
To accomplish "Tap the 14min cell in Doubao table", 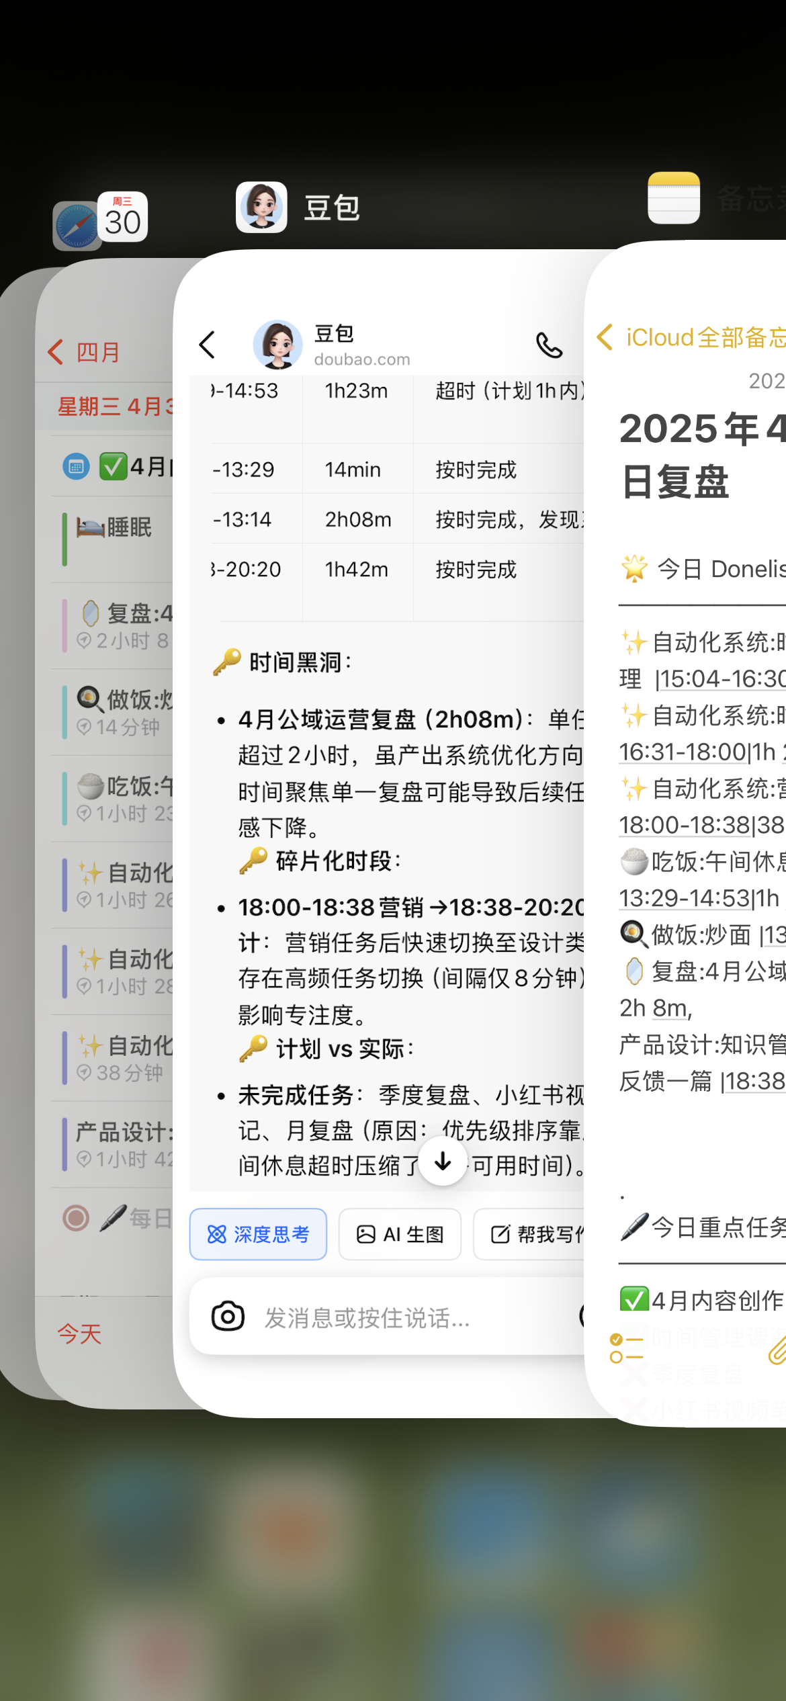I will pos(353,470).
